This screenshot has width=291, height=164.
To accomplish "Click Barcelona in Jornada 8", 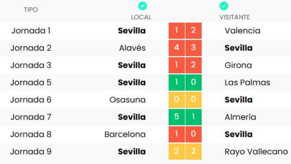I will (x=125, y=134).
